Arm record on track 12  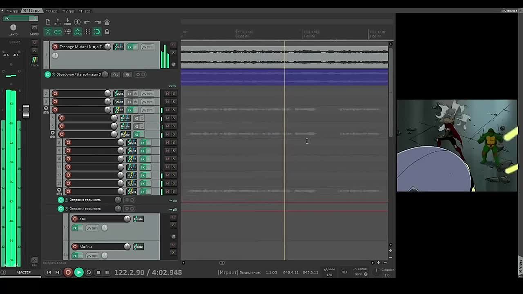point(68,175)
